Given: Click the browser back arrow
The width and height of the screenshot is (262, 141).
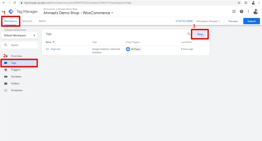Looking at the screenshot, I should tap(4, 3).
